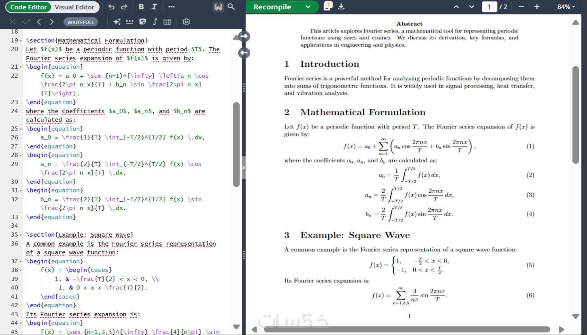Redo the last undone edit
The image size is (587, 335).
pyautogui.click(x=124, y=7)
